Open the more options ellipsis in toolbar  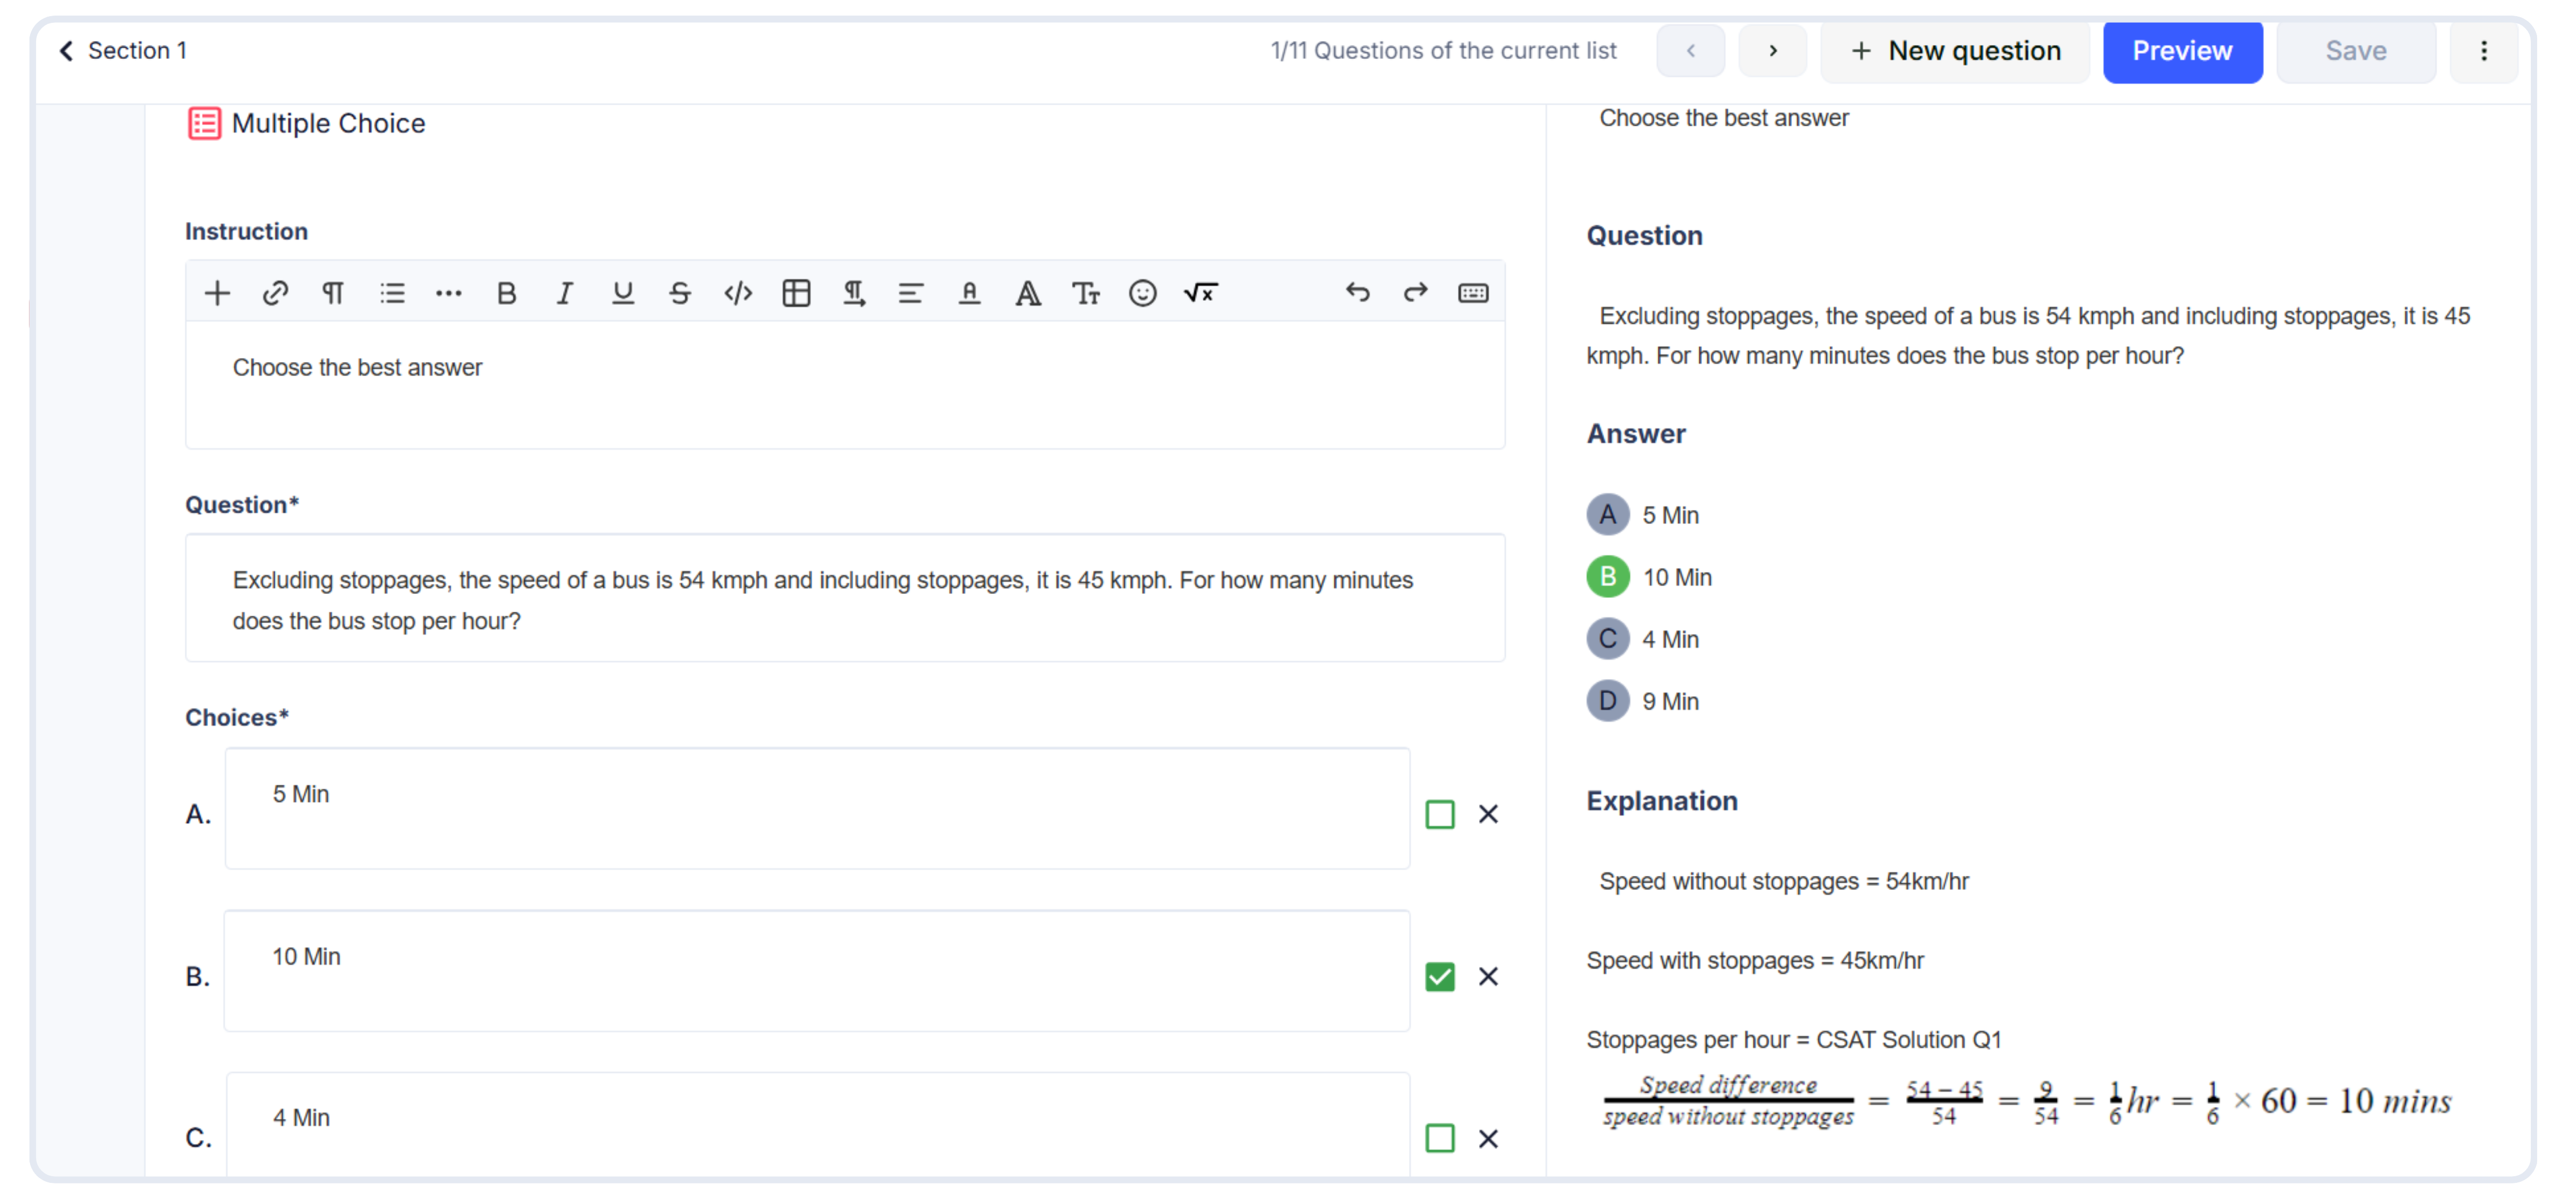449,293
